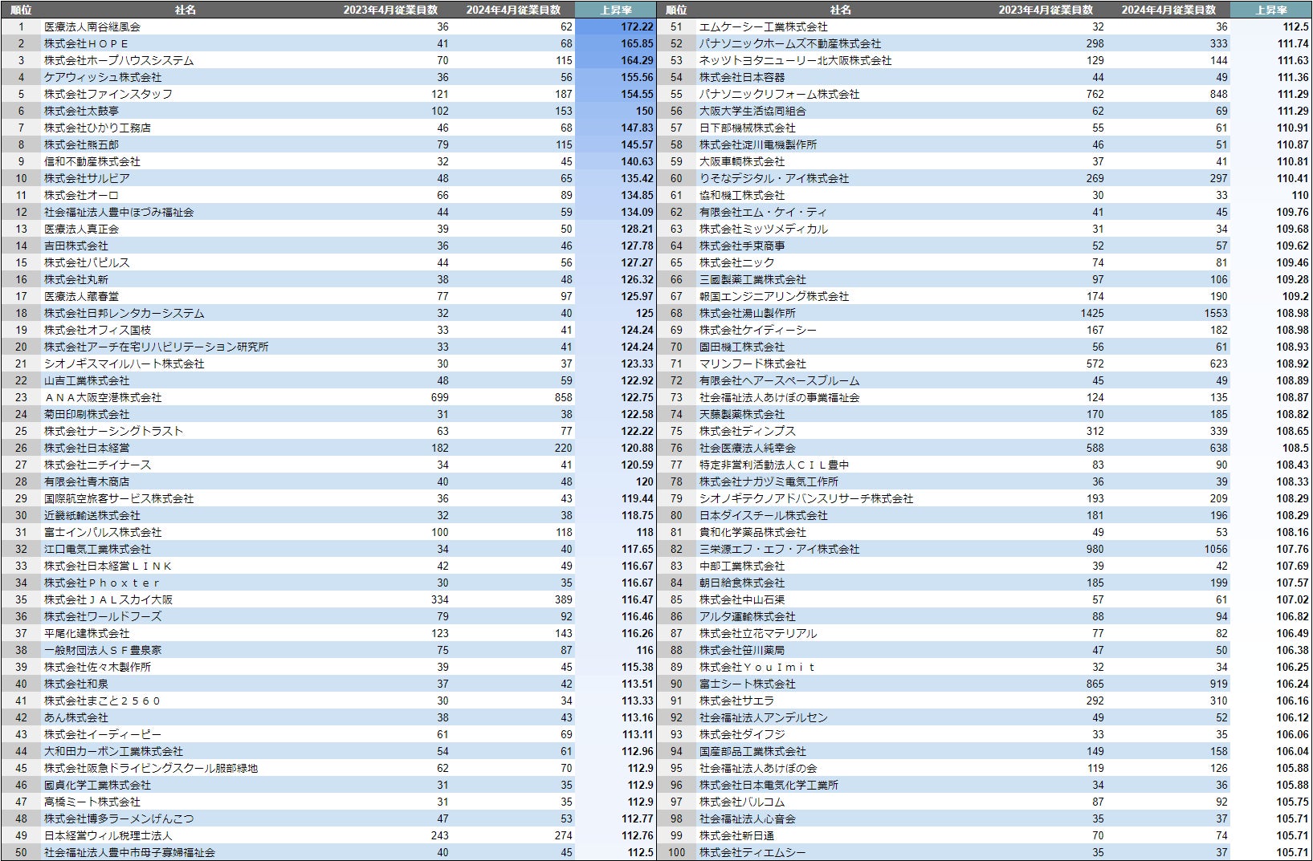Click on 株式会社ホープハウスシステム

click(x=119, y=60)
